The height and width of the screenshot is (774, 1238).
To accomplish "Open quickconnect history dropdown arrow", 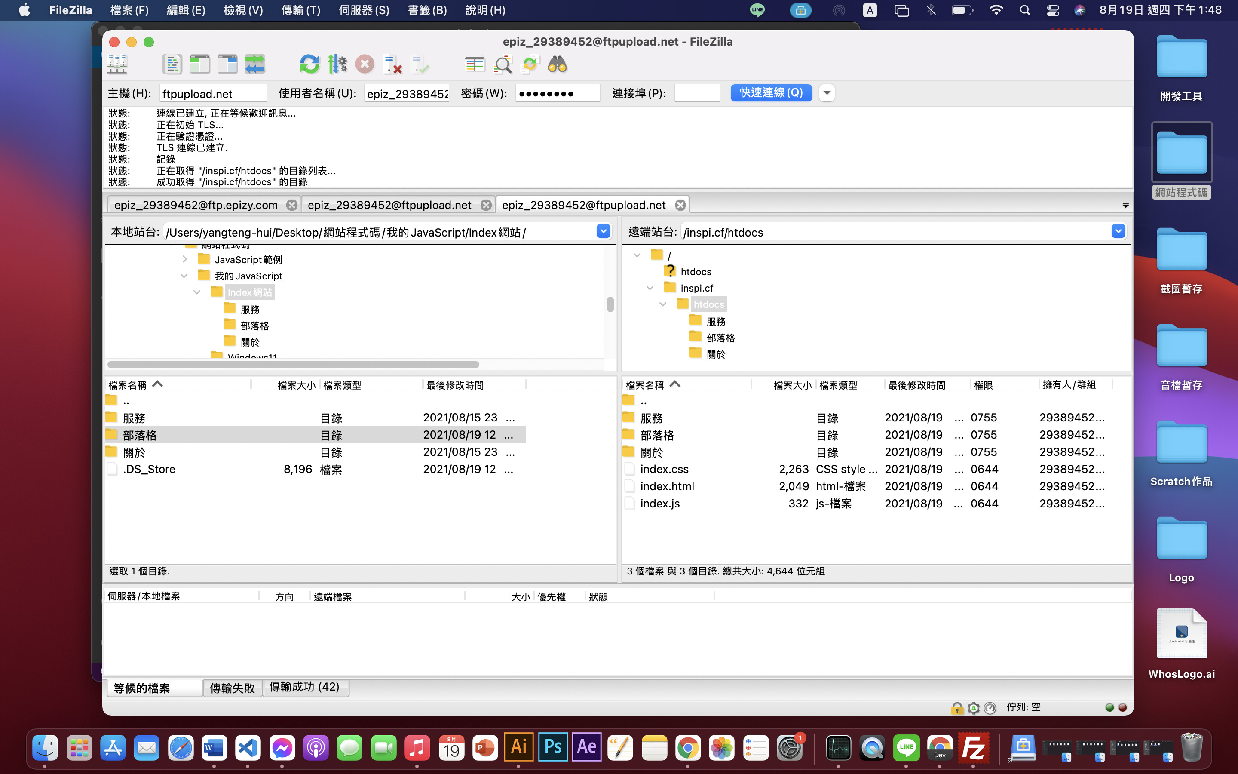I will (x=827, y=93).
